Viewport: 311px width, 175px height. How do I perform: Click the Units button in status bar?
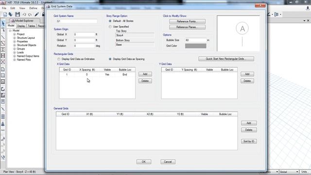point(305,172)
